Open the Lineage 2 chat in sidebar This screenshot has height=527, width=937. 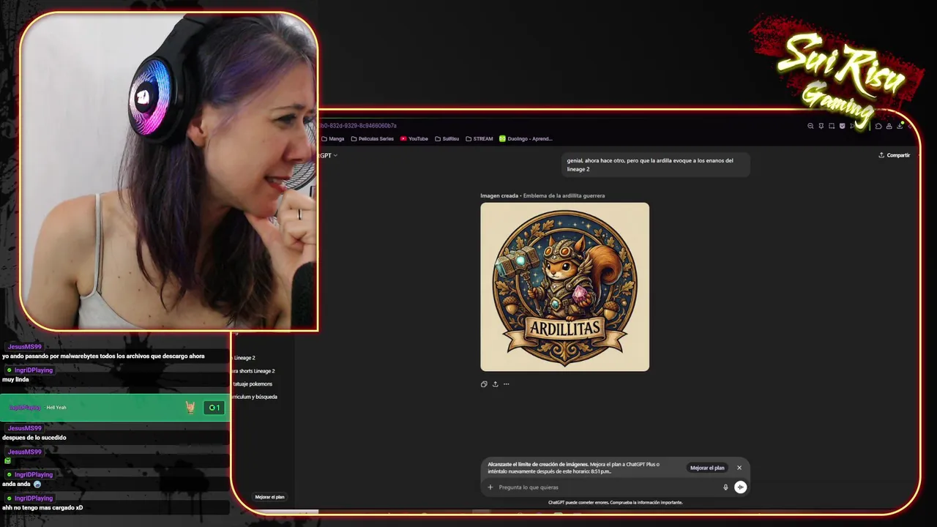(244, 358)
